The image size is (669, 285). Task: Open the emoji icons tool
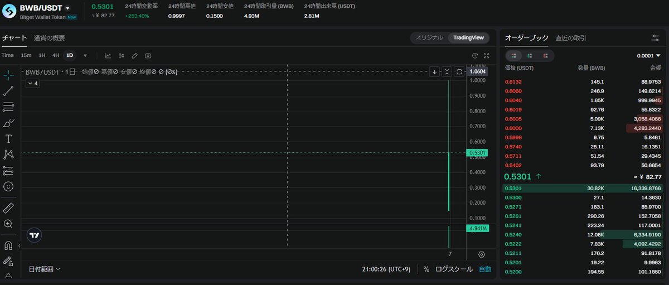click(x=8, y=186)
